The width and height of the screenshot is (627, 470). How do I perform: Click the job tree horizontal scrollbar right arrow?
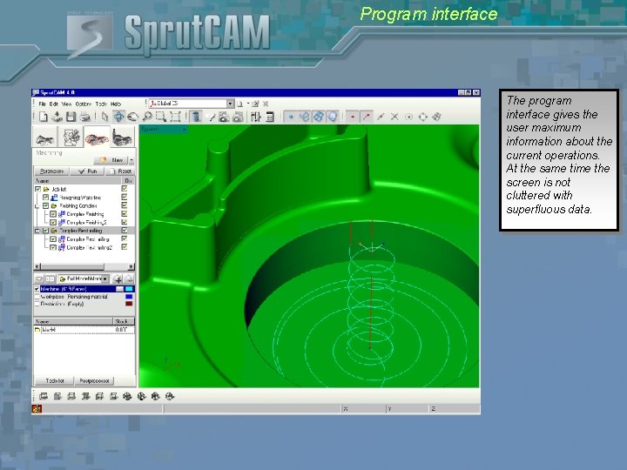tap(131, 266)
